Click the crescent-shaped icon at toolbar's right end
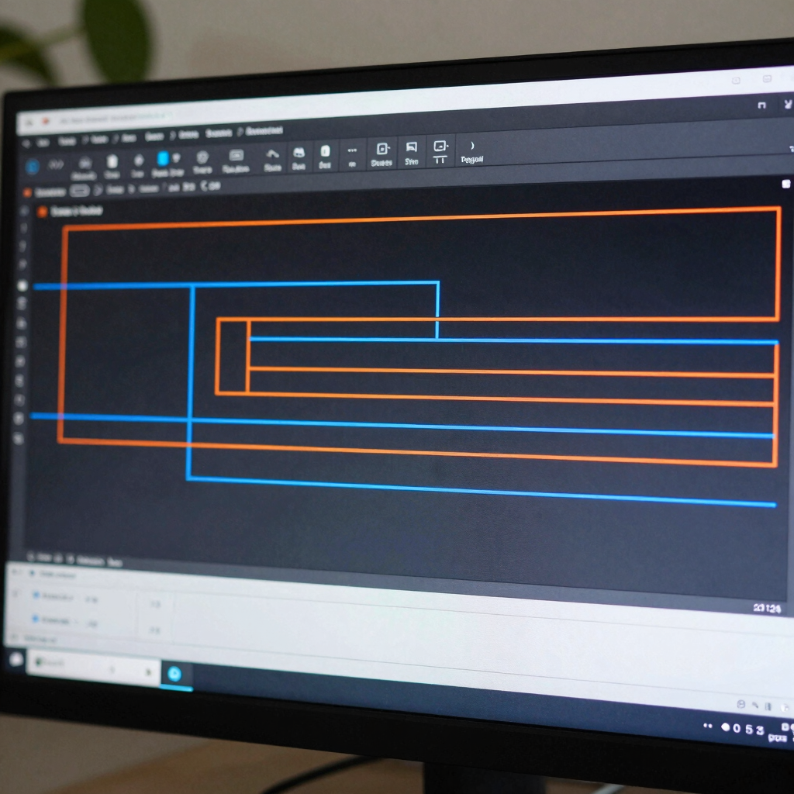 click(x=472, y=146)
